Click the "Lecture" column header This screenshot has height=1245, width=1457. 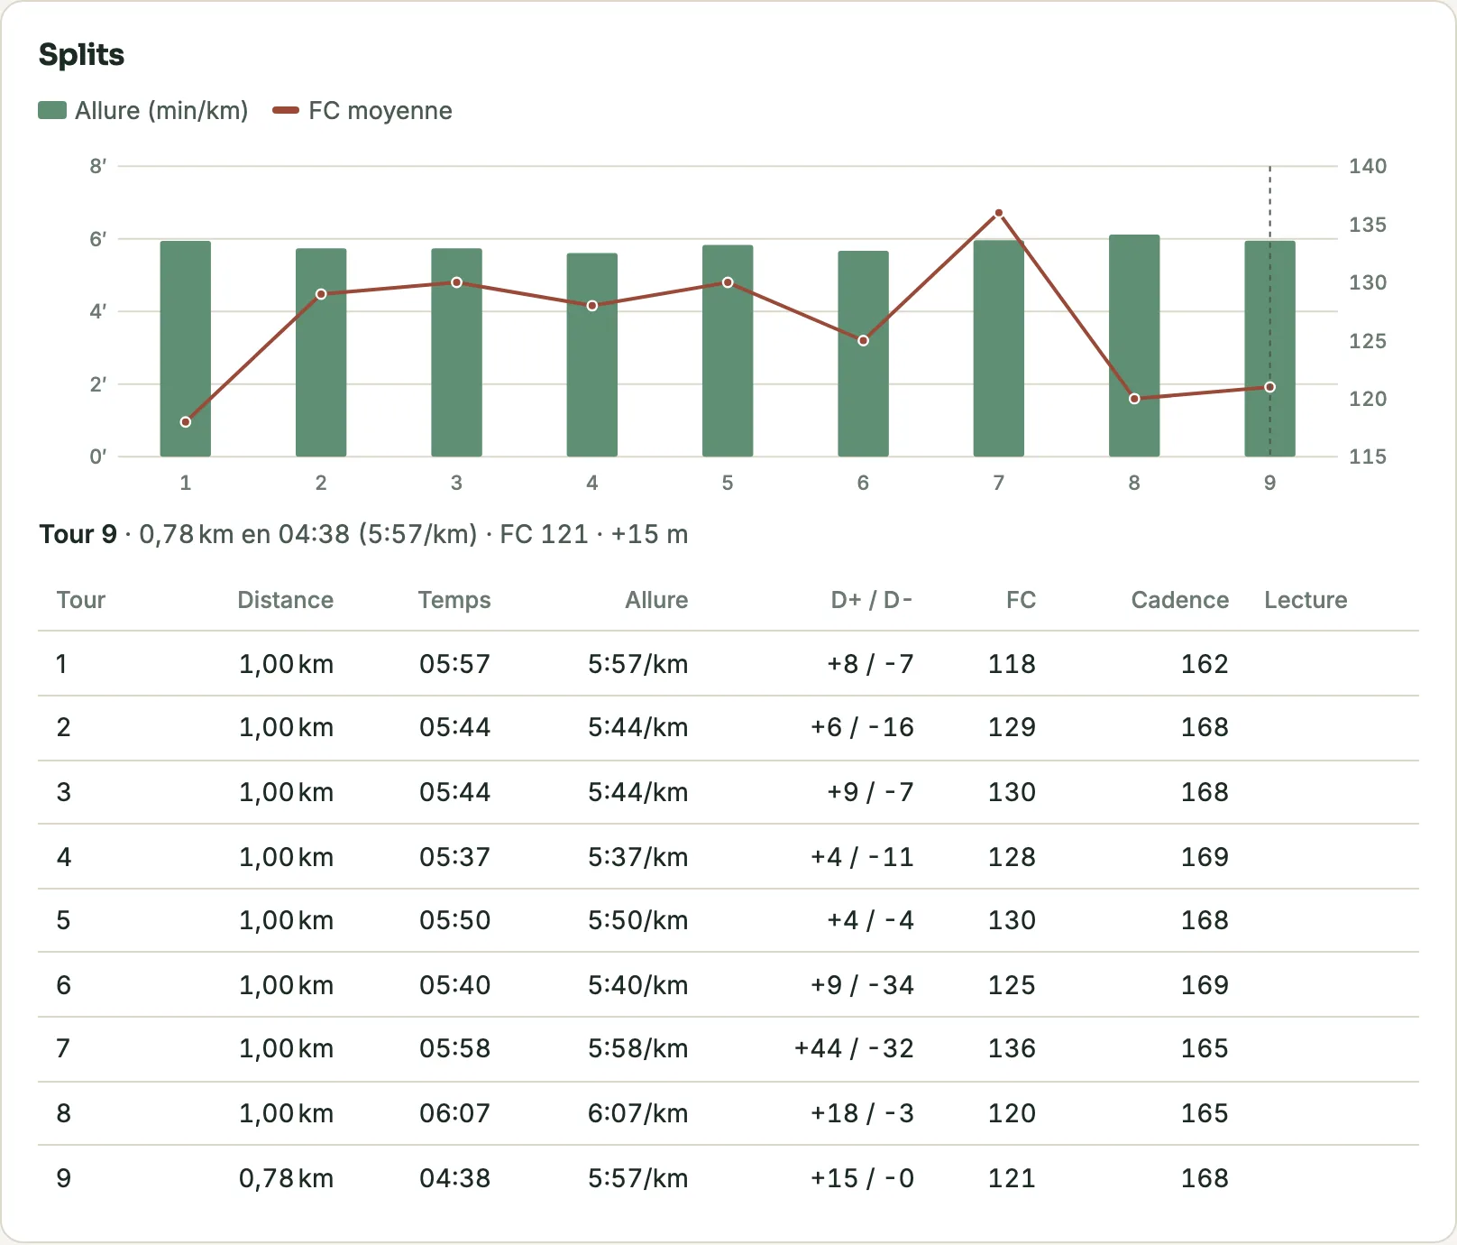pos(1306,600)
